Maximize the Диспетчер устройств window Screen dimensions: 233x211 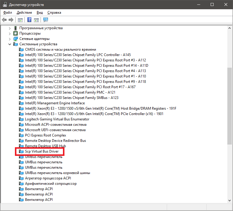[212, 4]
